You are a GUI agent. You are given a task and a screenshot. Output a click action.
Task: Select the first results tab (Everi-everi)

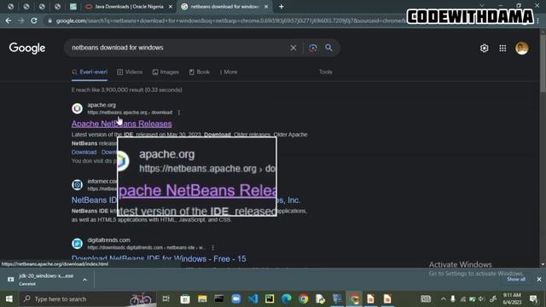tap(90, 72)
